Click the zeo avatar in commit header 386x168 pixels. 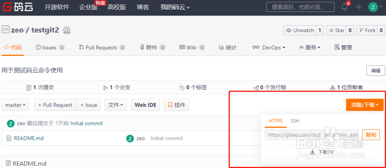[x=10, y=123]
